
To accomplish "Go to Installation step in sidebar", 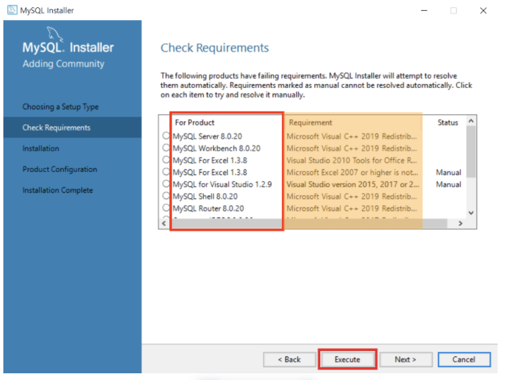I will tap(41, 148).
